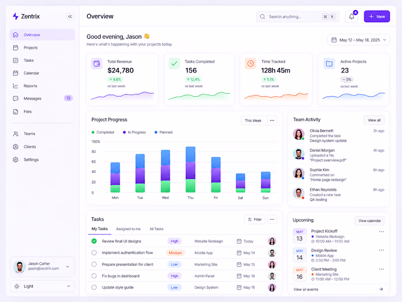Click the Active Projects folder icon
The height and width of the screenshot is (302, 402).
click(329, 63)
